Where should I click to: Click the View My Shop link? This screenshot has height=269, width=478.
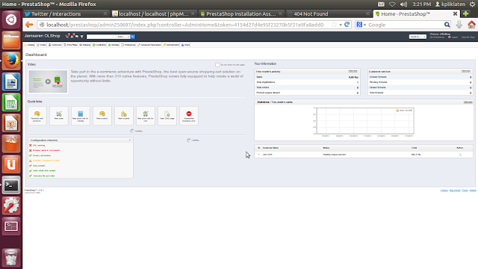(468, 37)
